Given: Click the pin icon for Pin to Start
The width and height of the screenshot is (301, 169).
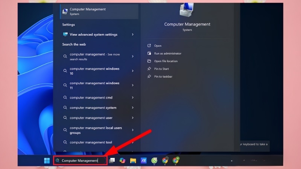Looking at the screenshot, I should point(149,69).
